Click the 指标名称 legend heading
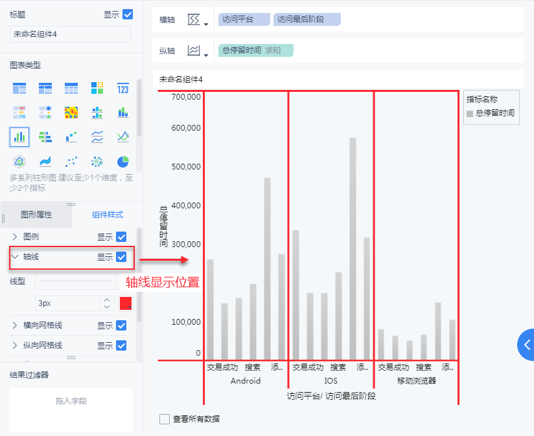This screenshot has width=534, height=436. (482, 99)
